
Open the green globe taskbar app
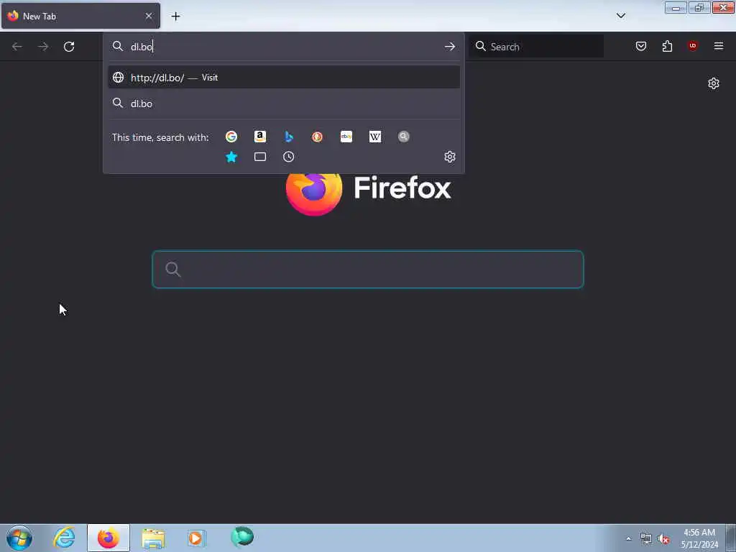pyautogui.click(x=242, y=537)
